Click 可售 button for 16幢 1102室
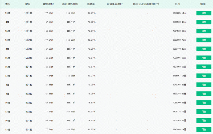The height and width of the screenshot is (134, 213). [204, 103]
